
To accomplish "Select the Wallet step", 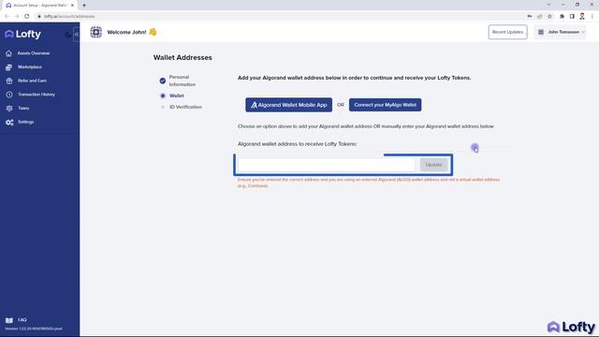I will (177, 95).
